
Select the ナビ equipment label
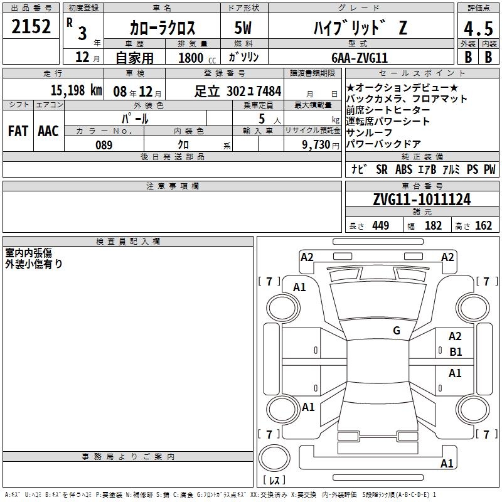tap(359, 169)
